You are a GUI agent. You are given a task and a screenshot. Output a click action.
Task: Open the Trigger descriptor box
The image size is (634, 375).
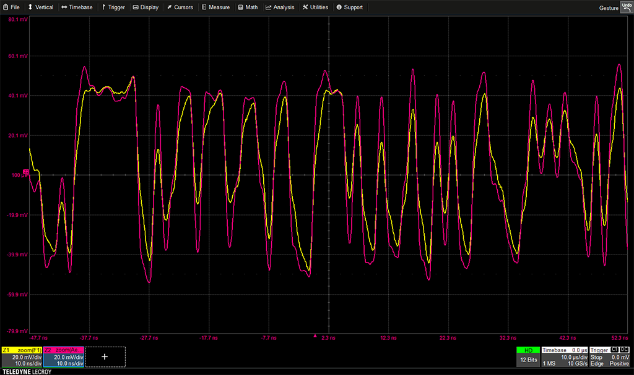tap(609, 356)
